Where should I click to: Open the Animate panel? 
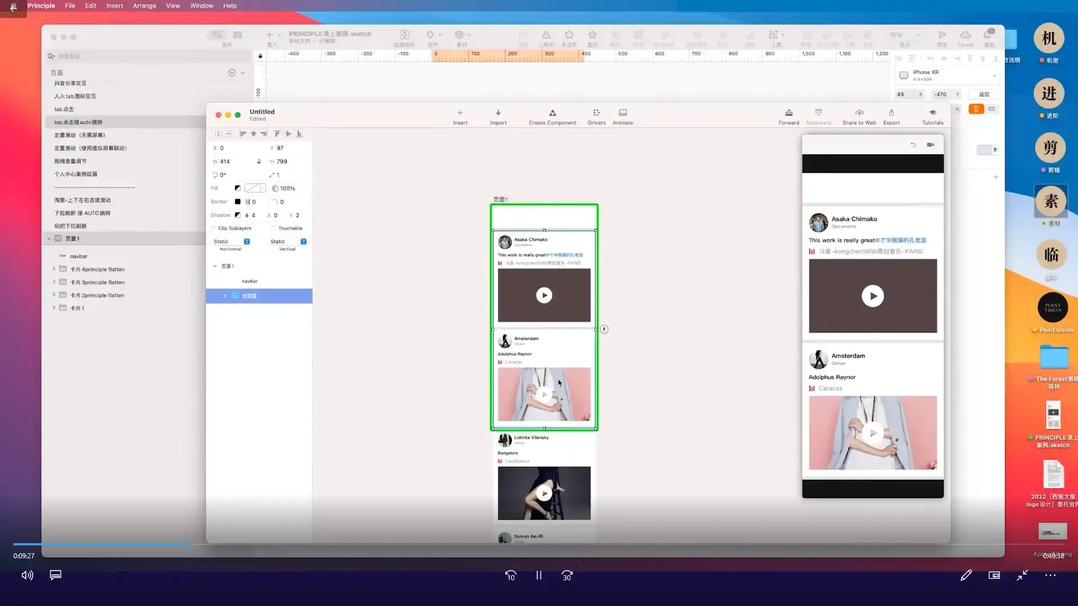[623, 113]
